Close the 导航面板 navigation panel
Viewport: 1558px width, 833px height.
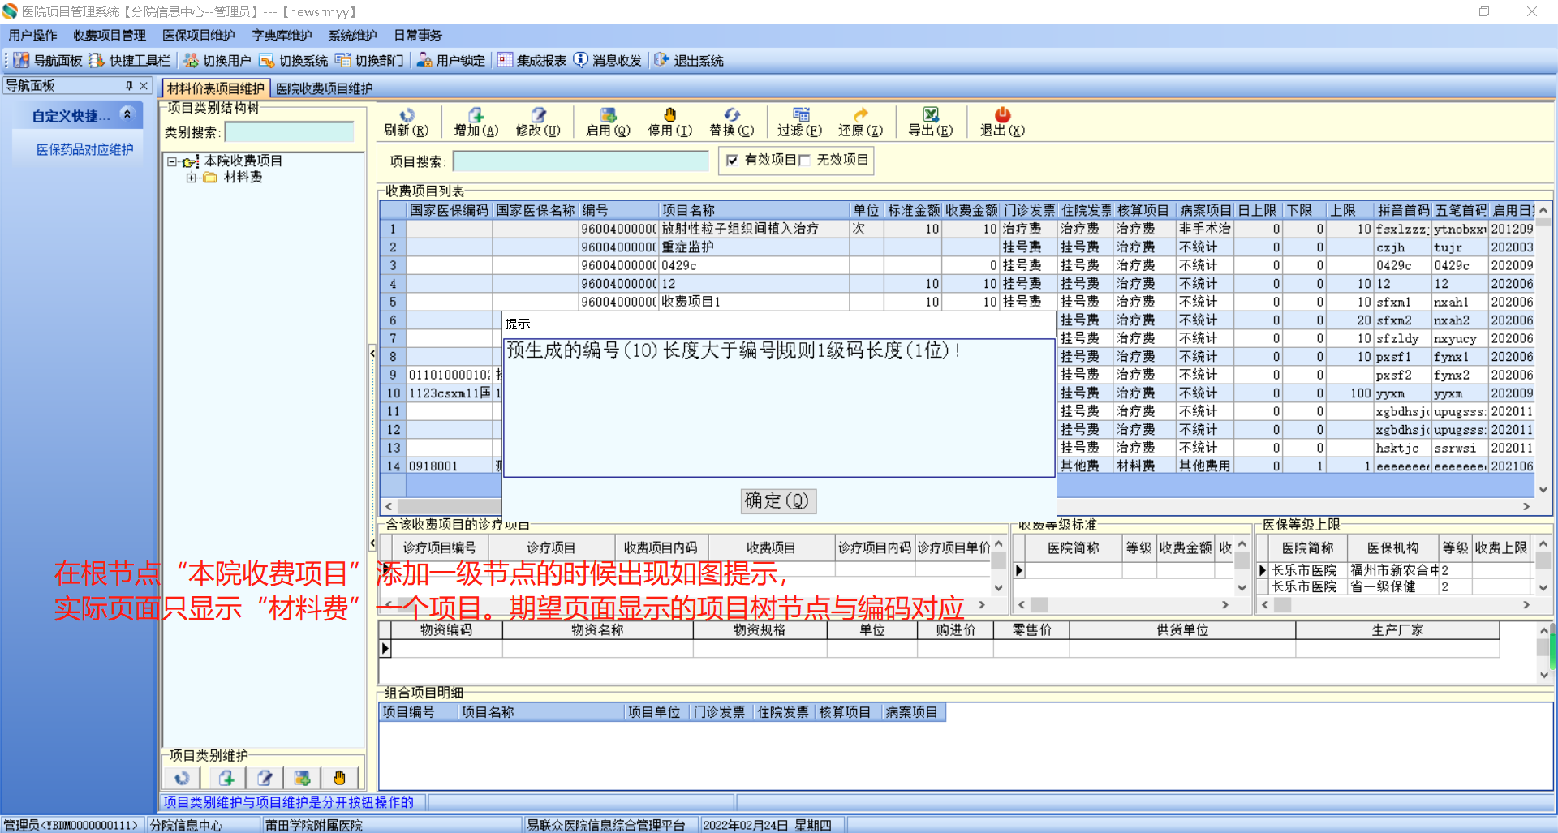tap(144, 85)
